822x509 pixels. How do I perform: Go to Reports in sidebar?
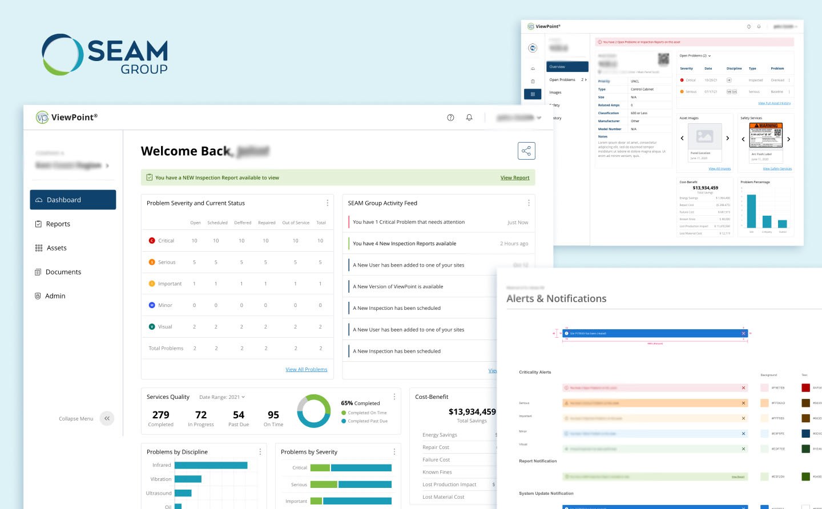tap(58, 224)
